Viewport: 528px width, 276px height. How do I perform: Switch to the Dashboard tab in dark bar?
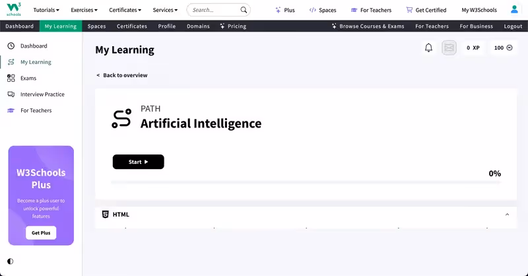20,26
